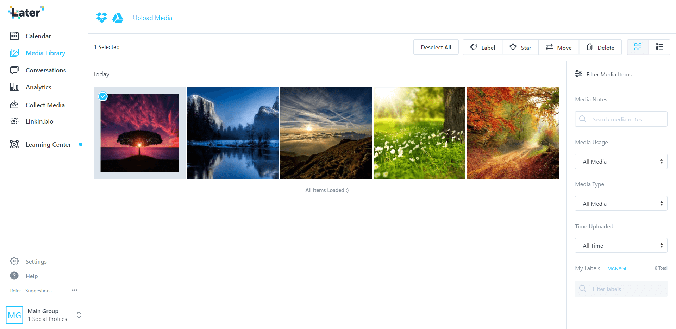Go to Calendar in sidebar
This screenshot has height=329, width=676.
point(38,36)
